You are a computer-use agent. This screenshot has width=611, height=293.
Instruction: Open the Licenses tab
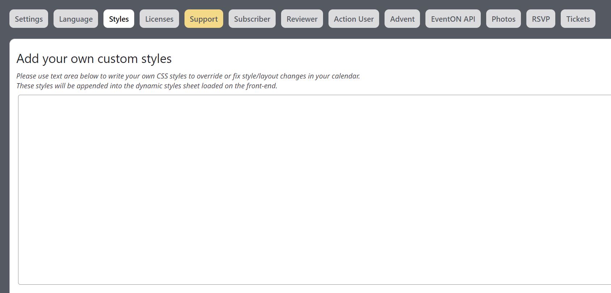[159, 19]
